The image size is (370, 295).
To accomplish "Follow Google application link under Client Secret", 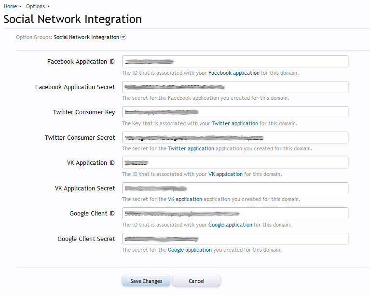I will [190, 250].
